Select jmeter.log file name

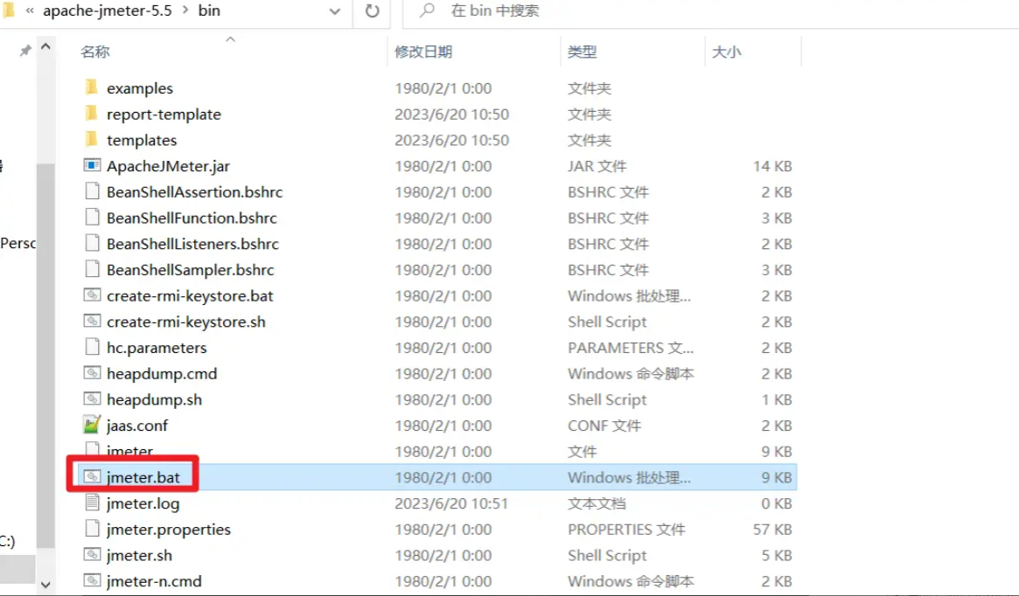point(143,504)
